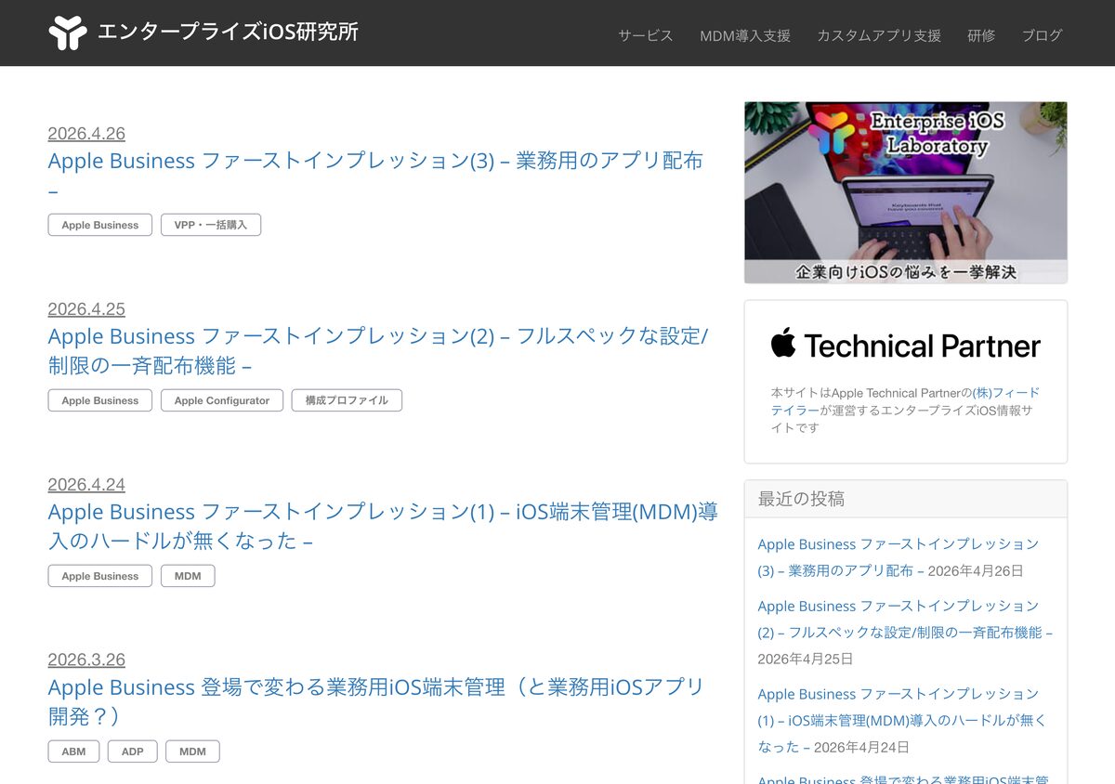Open post ファーストインプレッション(2) フルスペックな設定
Image resolution: width=1115 pixels, height=784 pixels.
[x=378, y=350]
